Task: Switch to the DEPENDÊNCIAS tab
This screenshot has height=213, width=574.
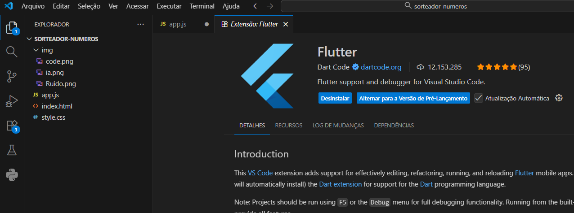Action: click(394, 126)
